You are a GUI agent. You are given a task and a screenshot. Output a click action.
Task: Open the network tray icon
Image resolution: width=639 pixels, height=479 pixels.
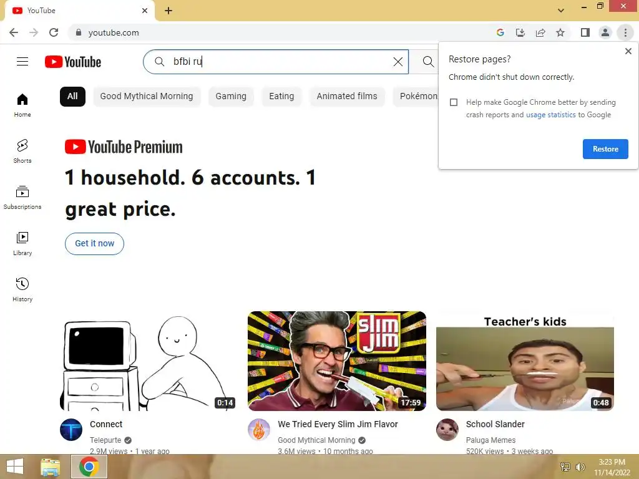coord(565,467)
